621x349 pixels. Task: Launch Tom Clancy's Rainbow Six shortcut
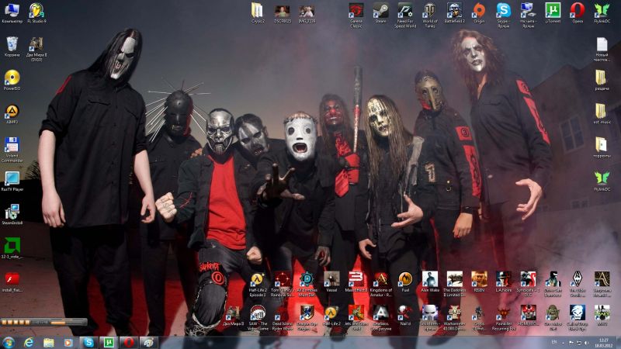pyautogui.click(x=283, y=284)
